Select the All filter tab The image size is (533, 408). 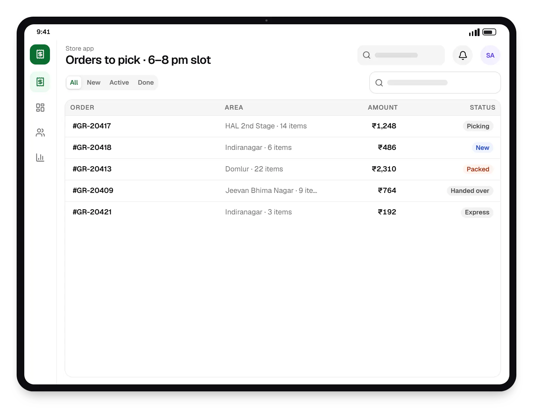[74, 83]
